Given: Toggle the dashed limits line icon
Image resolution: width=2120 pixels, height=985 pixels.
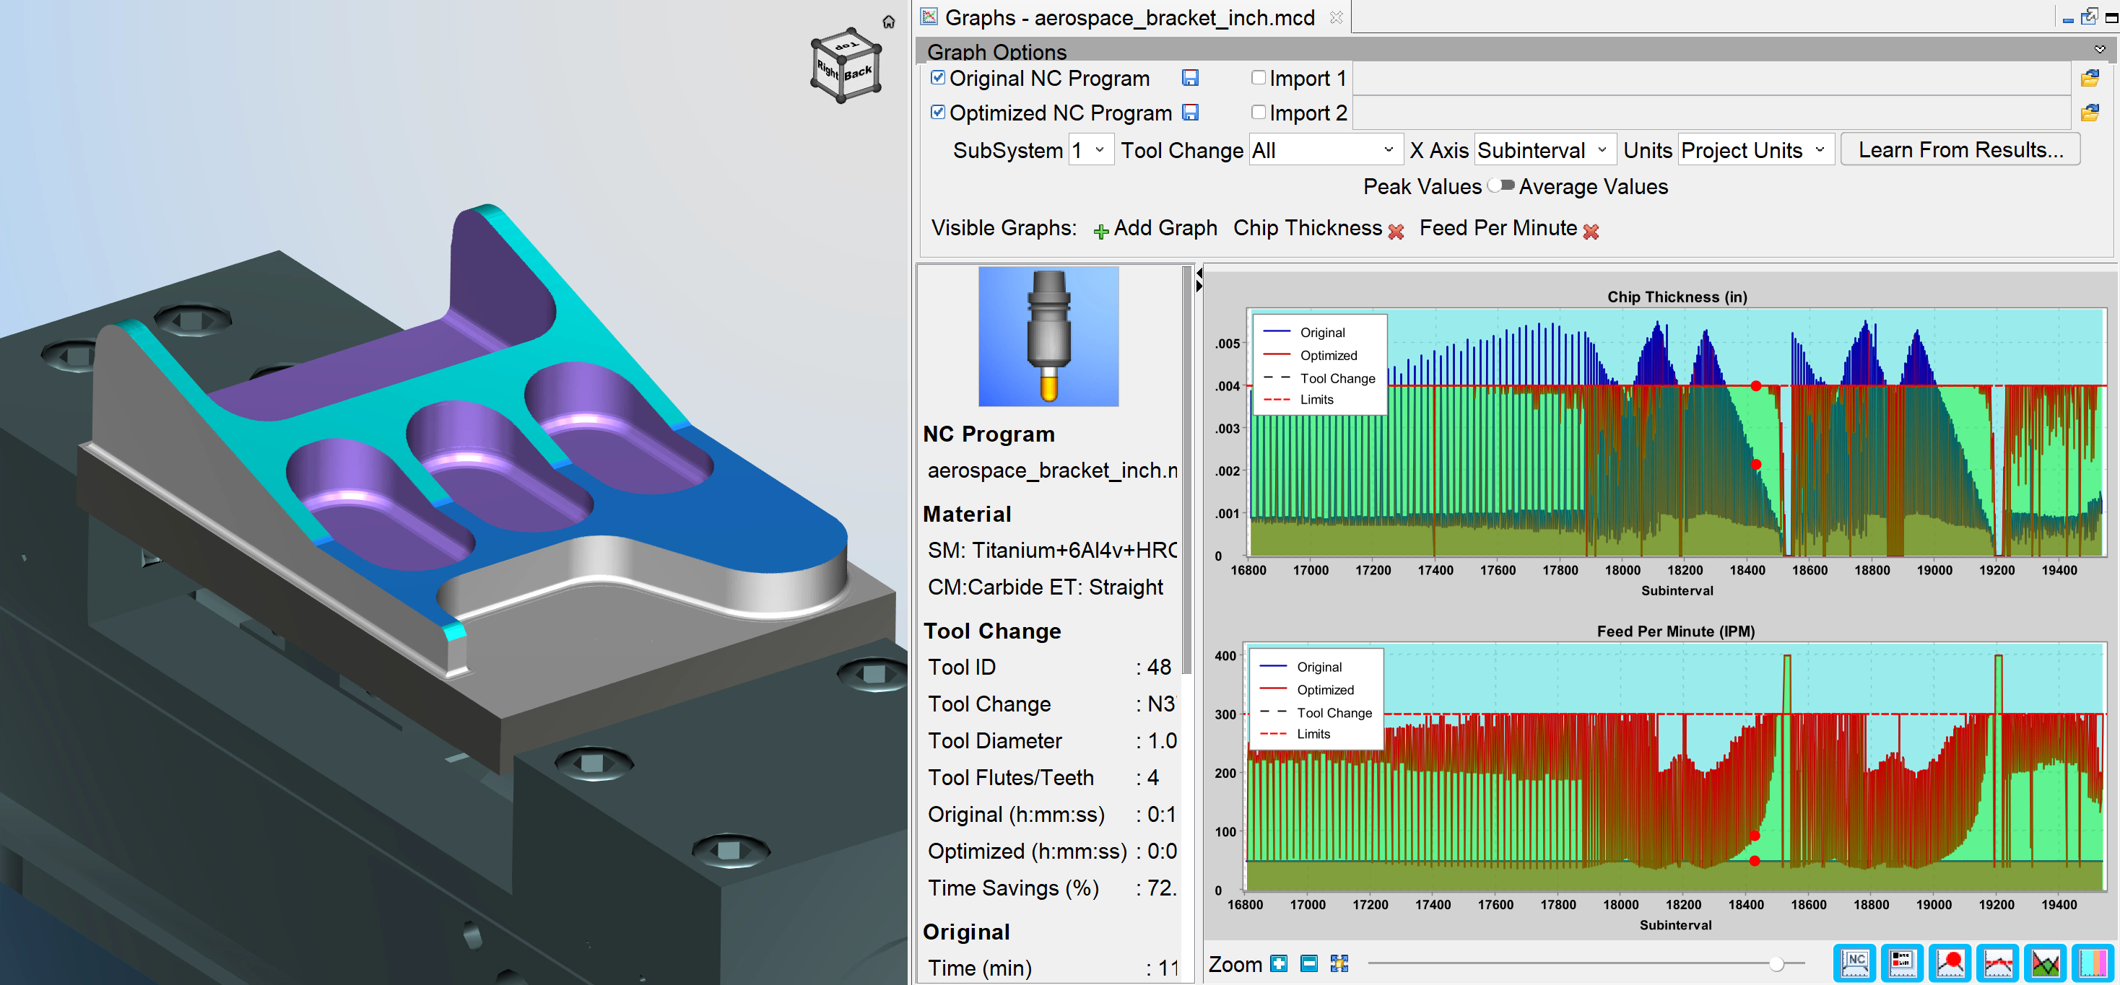Looking at the screenshot, I should (1997, 963).
